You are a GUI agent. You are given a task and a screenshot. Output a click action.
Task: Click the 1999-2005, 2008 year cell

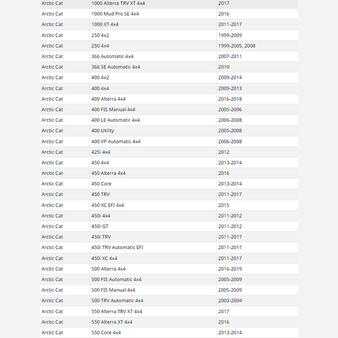pos(257,46)
